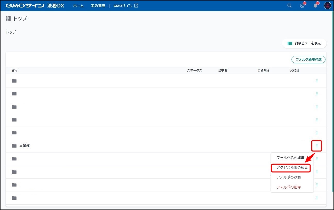Open the user profile avatar
Viewport: 334px width, 210px height.
[x=328, y=6]
